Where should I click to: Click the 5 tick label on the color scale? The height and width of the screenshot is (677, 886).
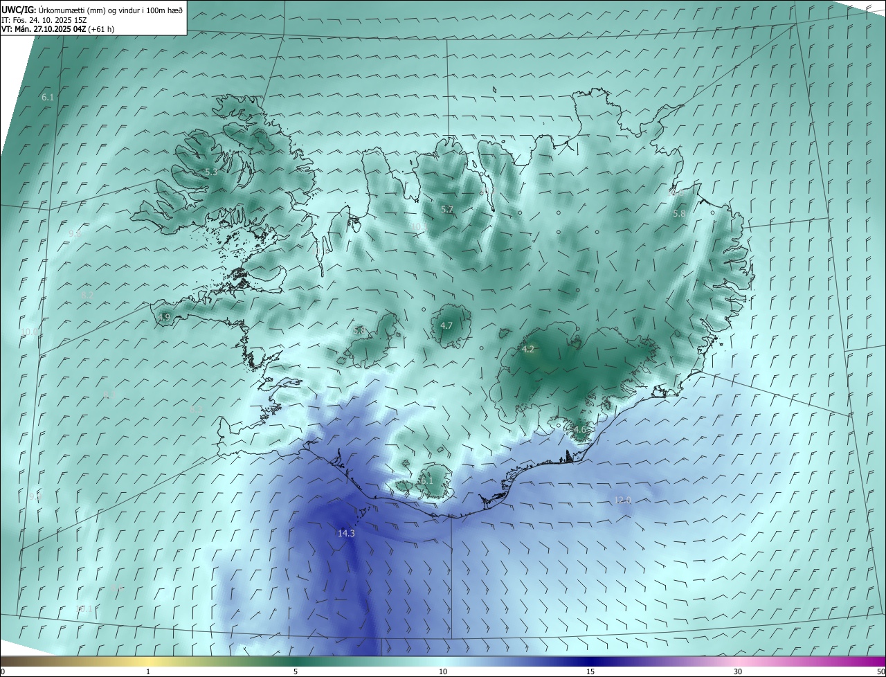pyautogui.click(x=296, y=671)
